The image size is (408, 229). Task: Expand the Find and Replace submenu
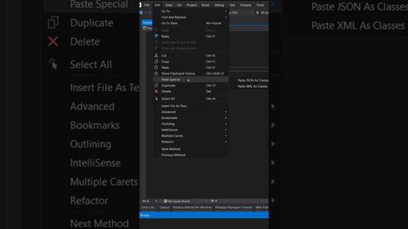click(226, 17)
